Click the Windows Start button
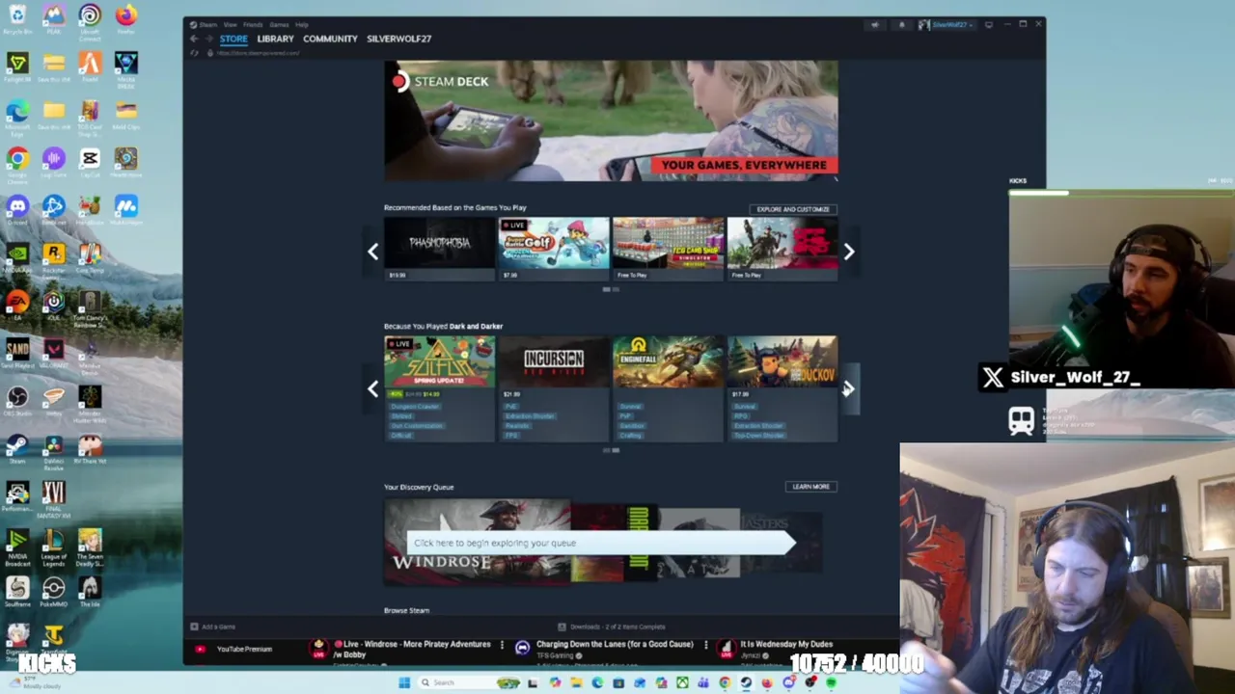Screen dimensions: 1235x694 coord(404,682)
